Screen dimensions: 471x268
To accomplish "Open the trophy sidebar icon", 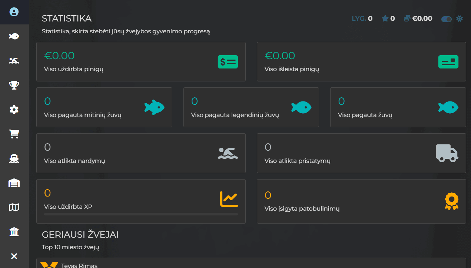I will (14, 85).
